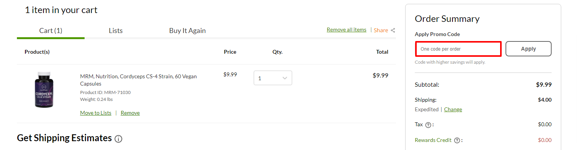Click the Move to Lists link
Screen dimensions: 577x150
click(96, 113)
